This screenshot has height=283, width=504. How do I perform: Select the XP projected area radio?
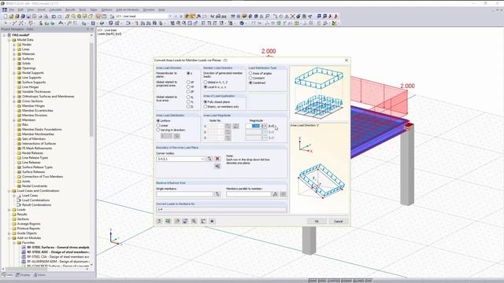[x=189, y=82]
